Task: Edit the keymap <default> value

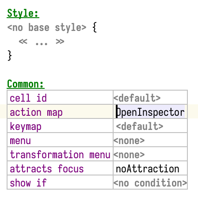Action: [x=140, y=126]
